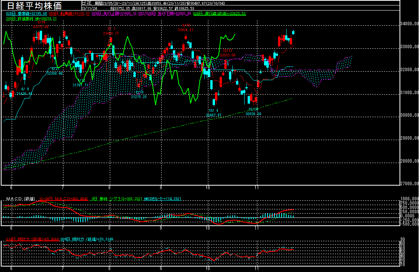Click the -500.000 MACD axis label
The height and width of the screenshot is (272, 419).
click(409, 224)
